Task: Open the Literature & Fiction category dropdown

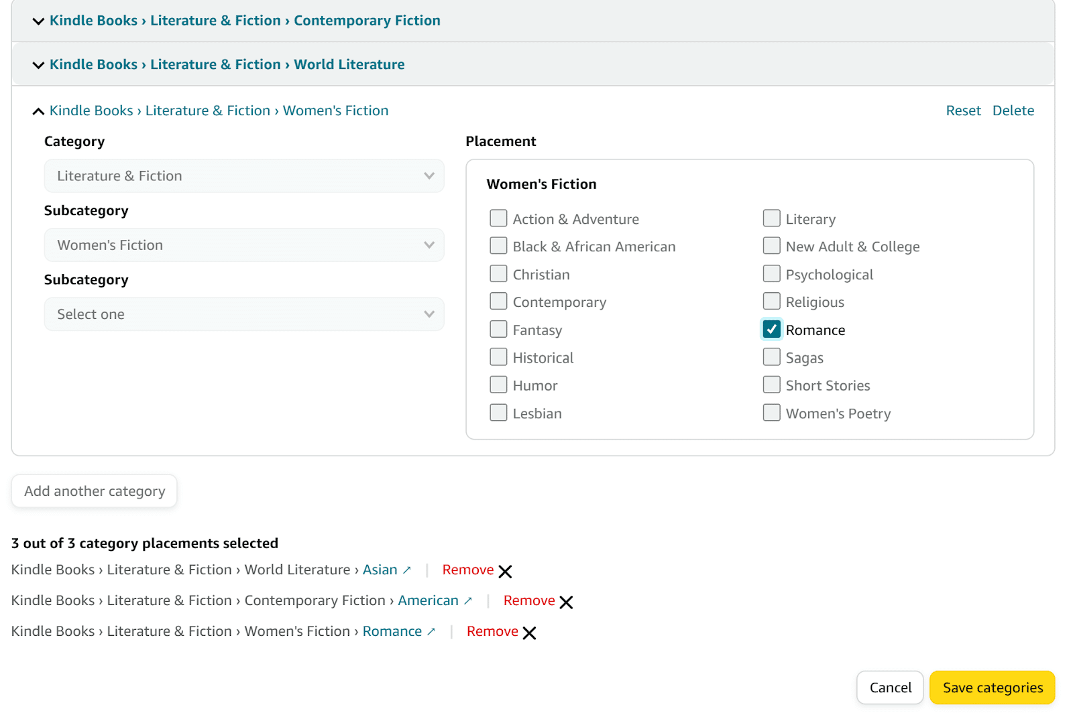Action: point(243,176)
